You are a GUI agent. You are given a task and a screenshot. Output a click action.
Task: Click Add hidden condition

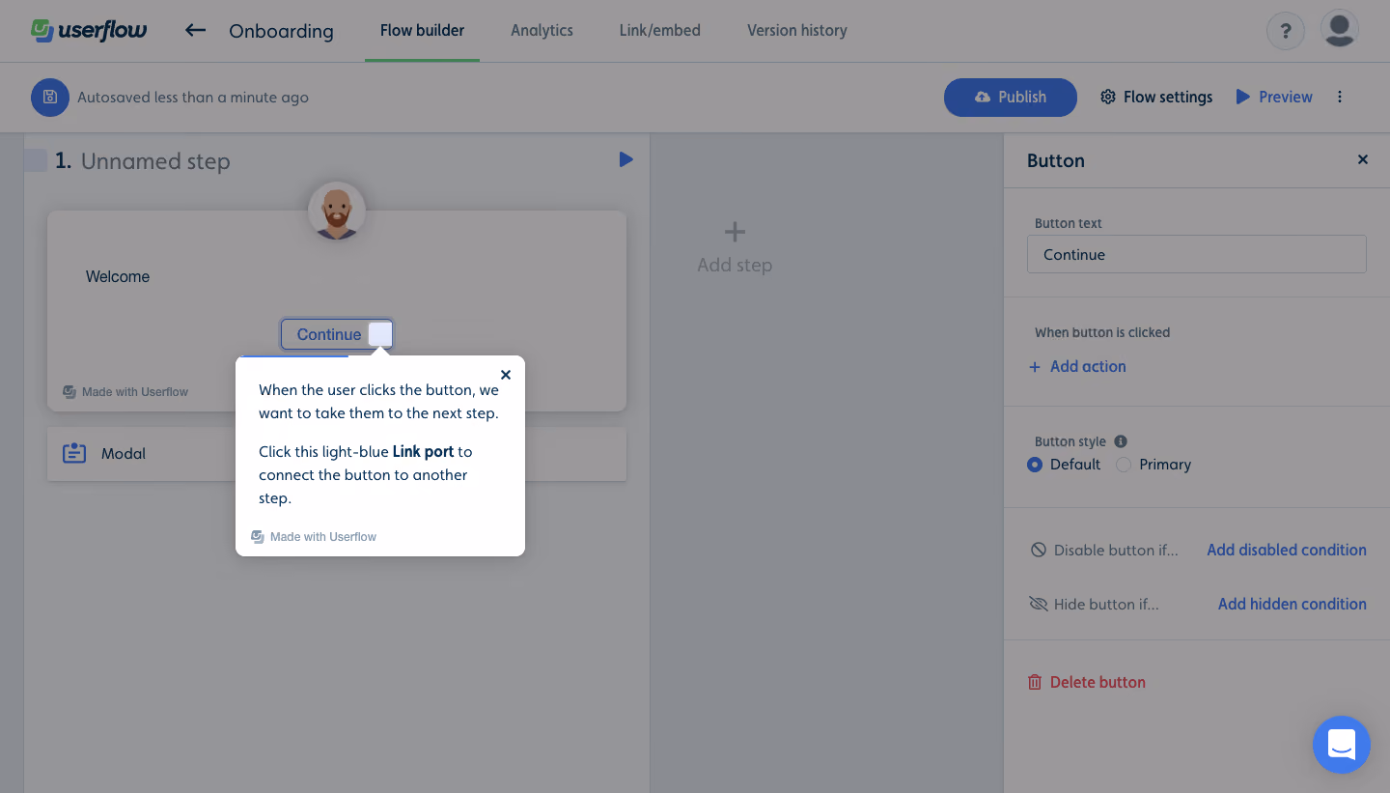(x=1293, y=604)
